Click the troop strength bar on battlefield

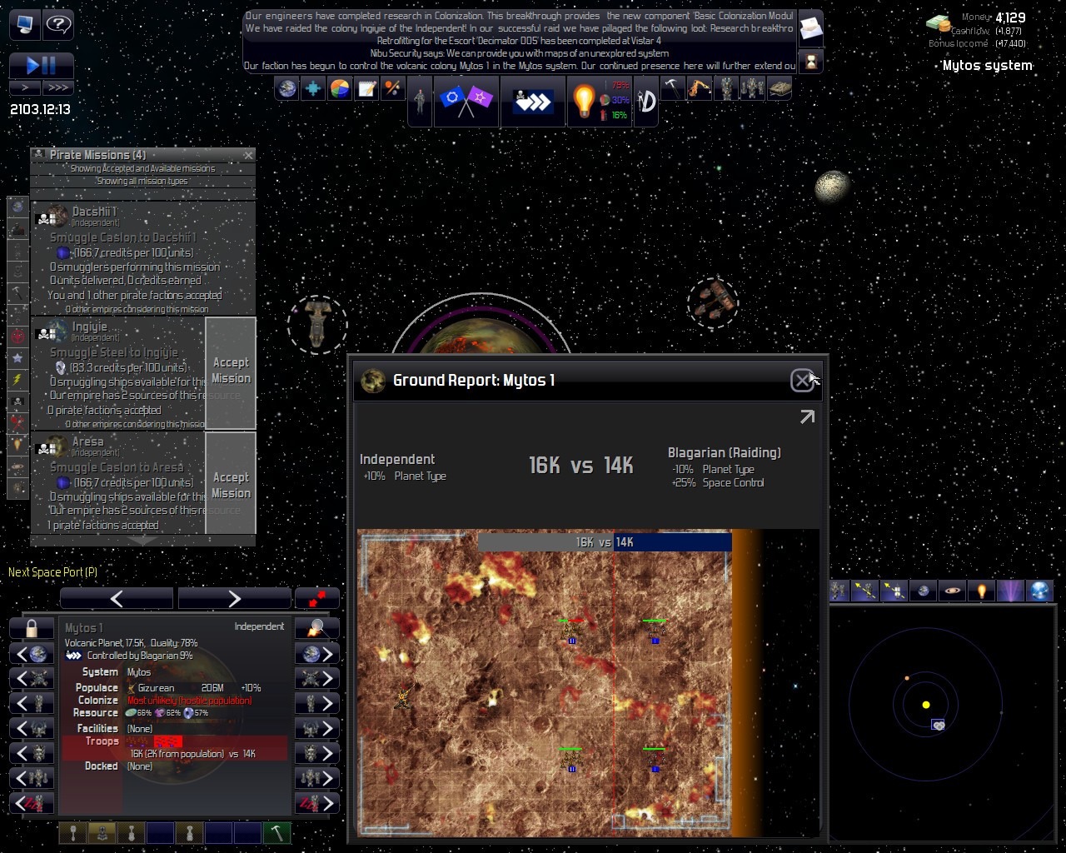[605, 542]
